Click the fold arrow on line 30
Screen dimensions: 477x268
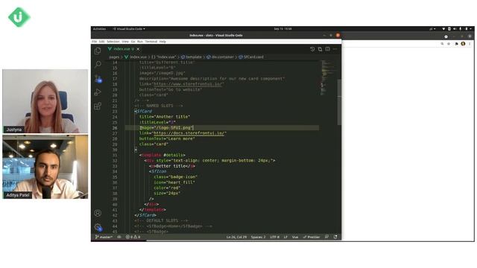[136, 150]
